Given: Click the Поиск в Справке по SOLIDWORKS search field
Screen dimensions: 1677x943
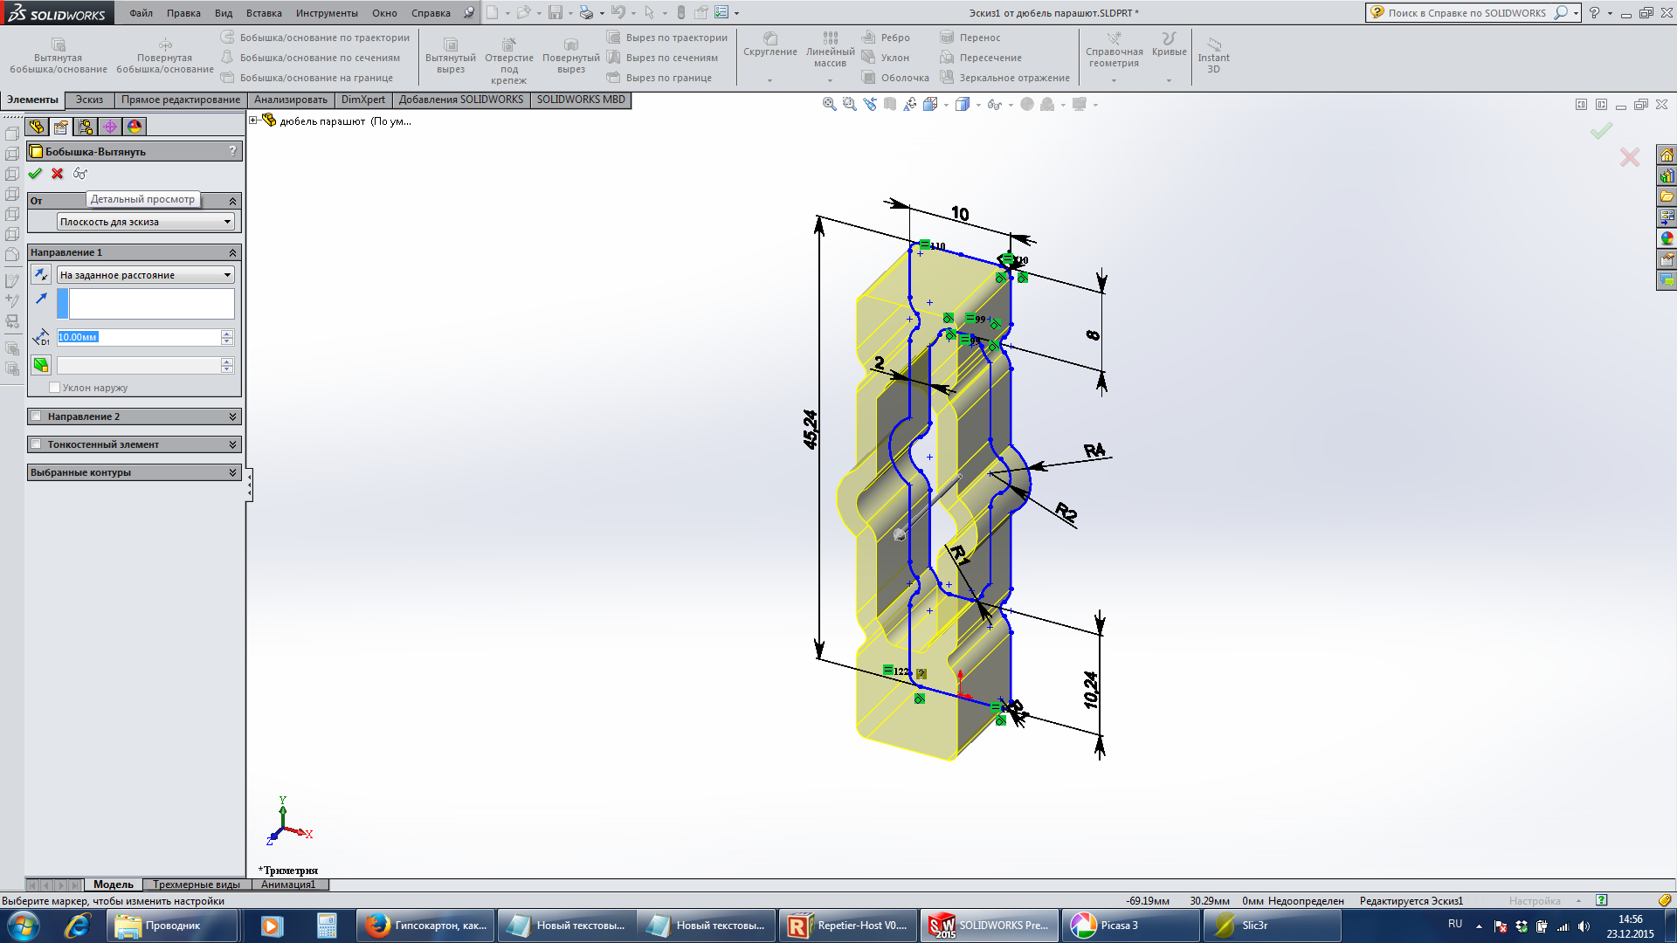Looking at the screenshot, I should coord(1467,13).
